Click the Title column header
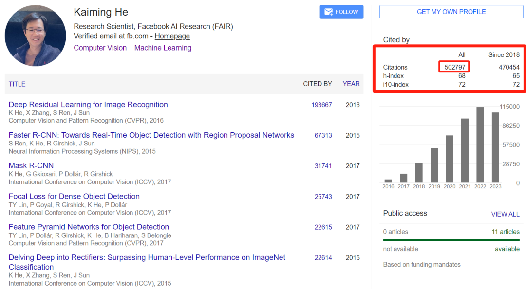The height and width of the screenshot is (289, 526). [17, 84]
